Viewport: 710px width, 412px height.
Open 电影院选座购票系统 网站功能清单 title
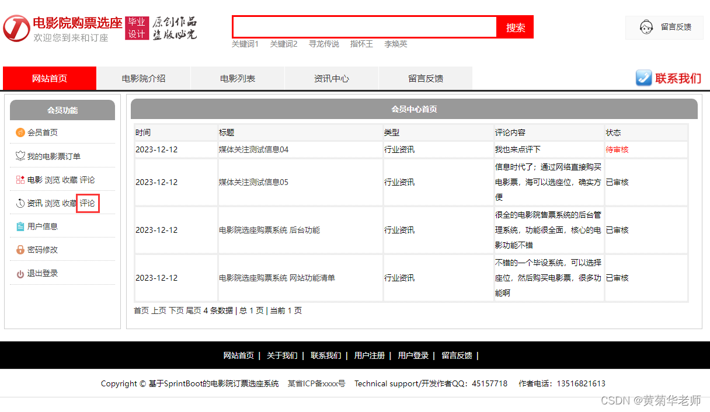tap(277, 278)
